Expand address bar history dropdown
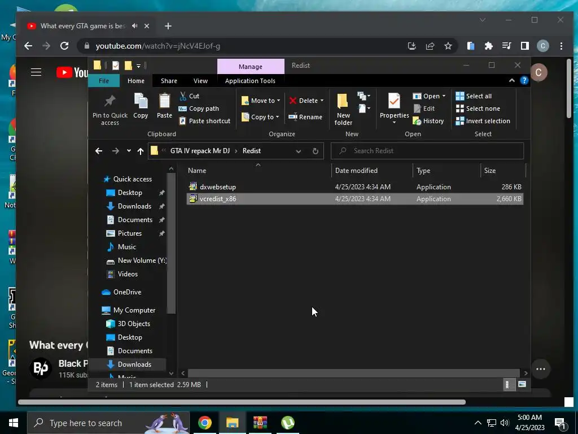This screenshot has height=434, width=578. point(298,151)
